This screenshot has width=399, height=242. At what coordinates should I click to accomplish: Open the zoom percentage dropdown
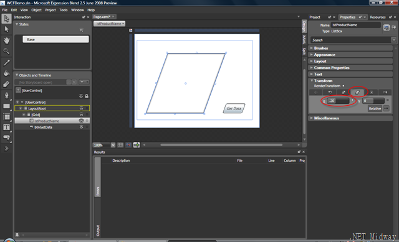(113, 145)
